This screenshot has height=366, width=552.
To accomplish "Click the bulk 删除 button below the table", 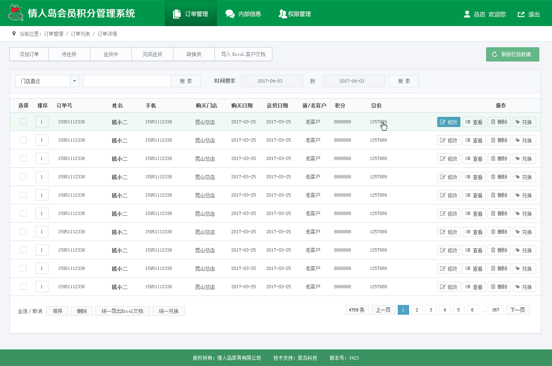I will [82, 311].
